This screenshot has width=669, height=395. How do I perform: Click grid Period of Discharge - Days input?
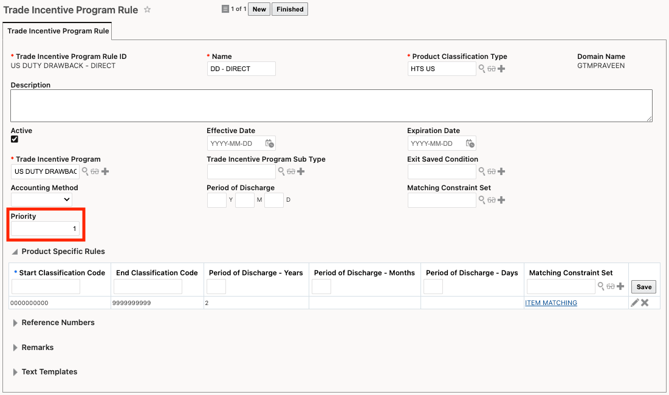click(x=433, y=286)
